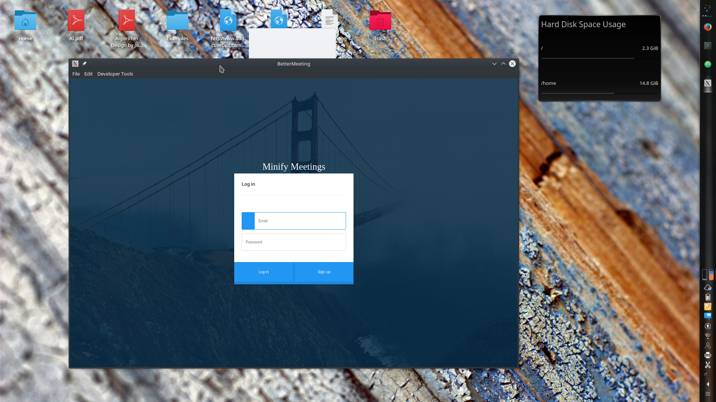Open the battery status tray icon
Image resolution: width=716 pixels, height=402 pixels.
(x=707, y=297)
